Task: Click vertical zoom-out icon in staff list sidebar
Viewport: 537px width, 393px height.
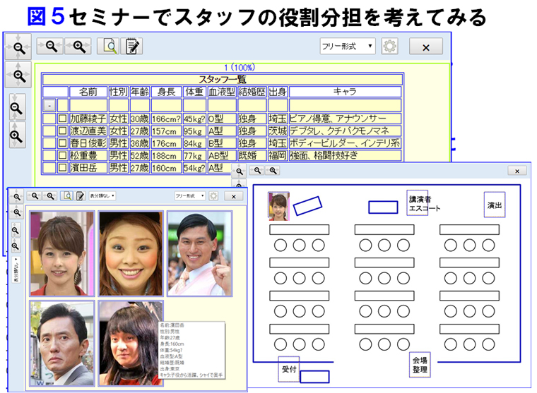Action: [x=17, y=107]
